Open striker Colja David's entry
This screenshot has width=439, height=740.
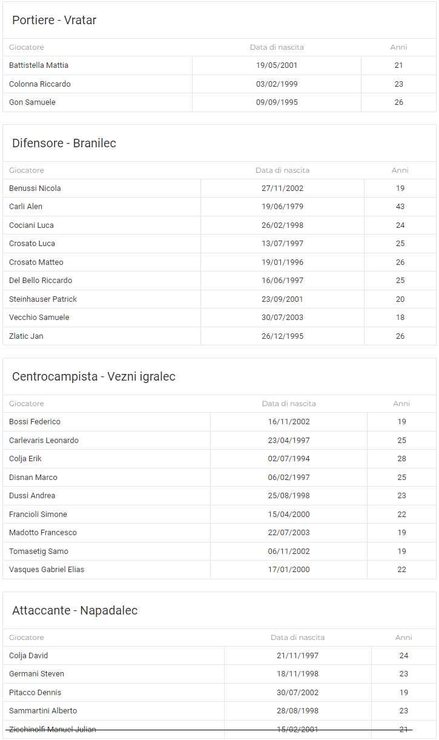(x=28, y=656)
